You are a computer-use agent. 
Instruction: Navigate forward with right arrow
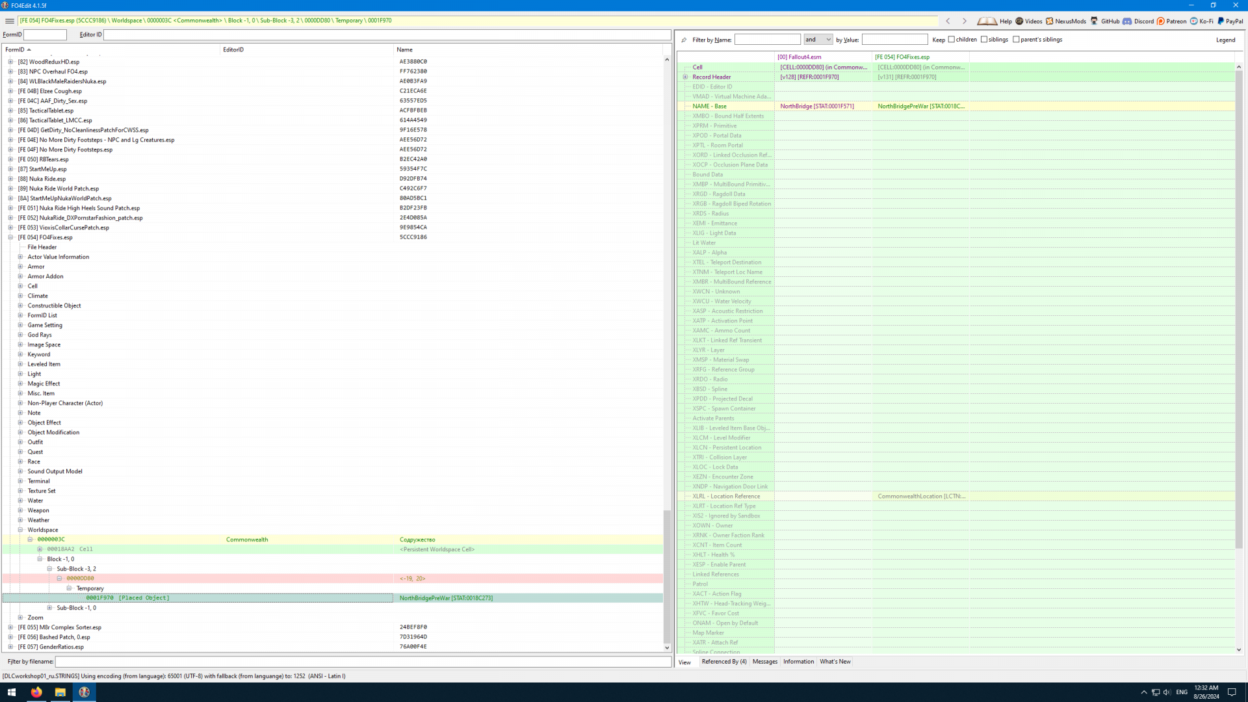point(965,21)
